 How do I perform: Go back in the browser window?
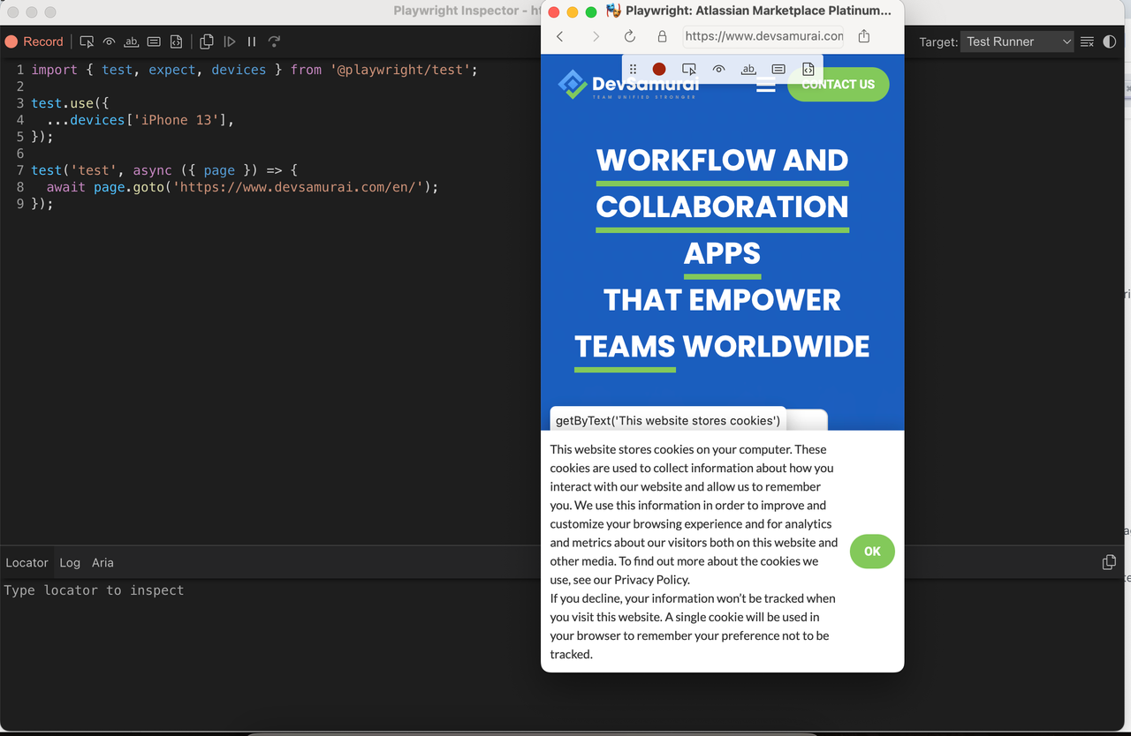[x=560, y=36]
